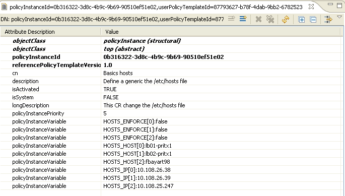This screenshot has height=196, width=345.
Task: Select HOSTS_IP[2]:10.108.25.247 value
Action: pyautogui.click(x=139, y=186)
